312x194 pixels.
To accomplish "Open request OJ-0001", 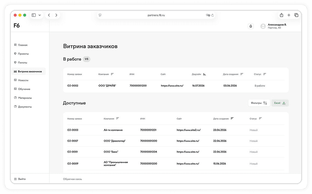I will (72, 152).
